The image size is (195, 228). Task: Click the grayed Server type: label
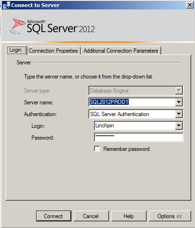(37, 91)
